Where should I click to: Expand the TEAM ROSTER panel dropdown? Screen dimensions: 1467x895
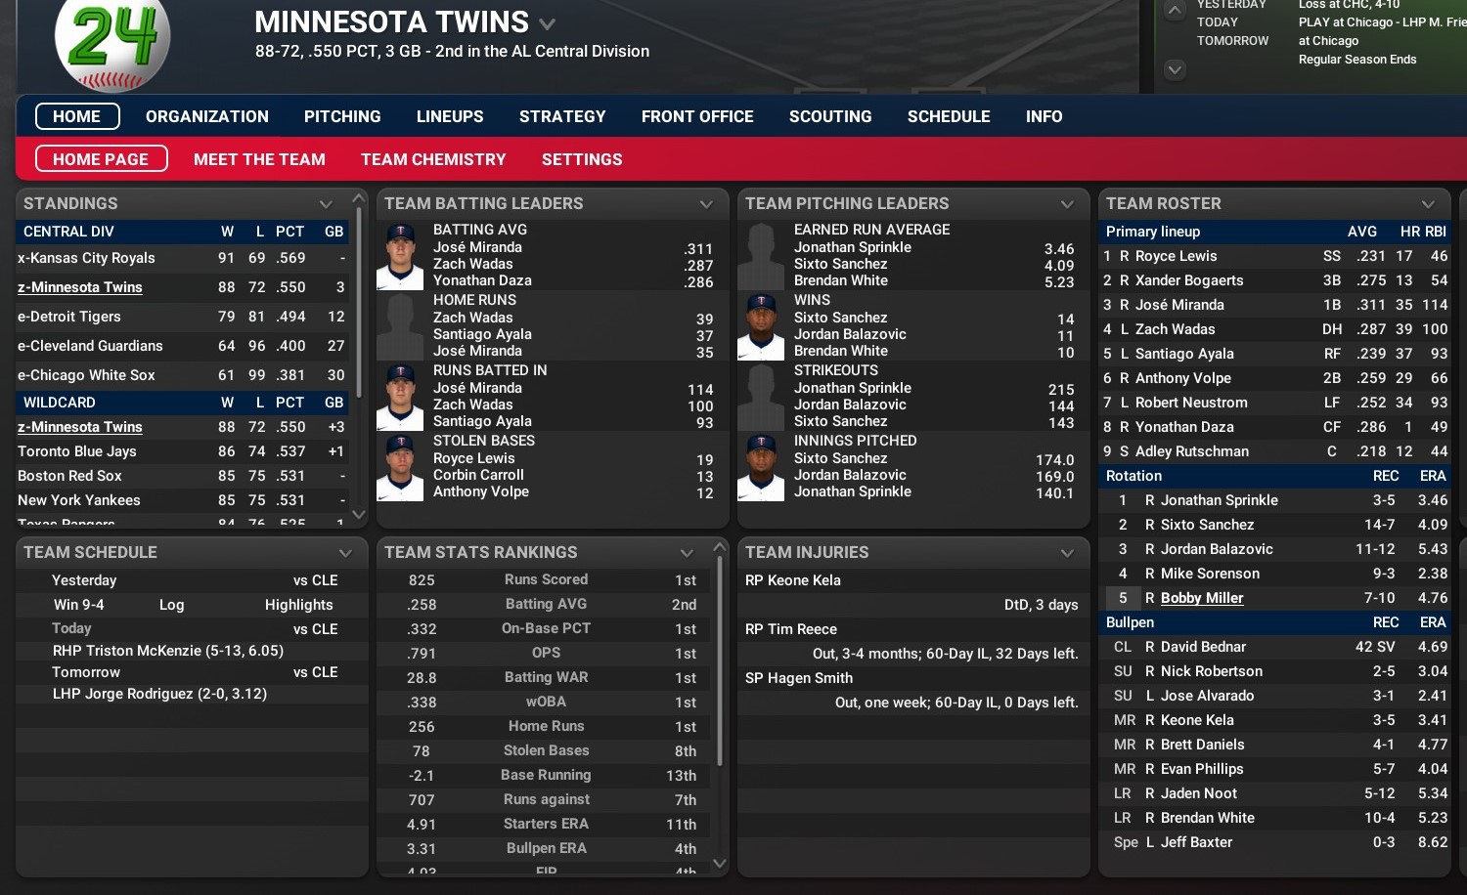coord(1428,203)
